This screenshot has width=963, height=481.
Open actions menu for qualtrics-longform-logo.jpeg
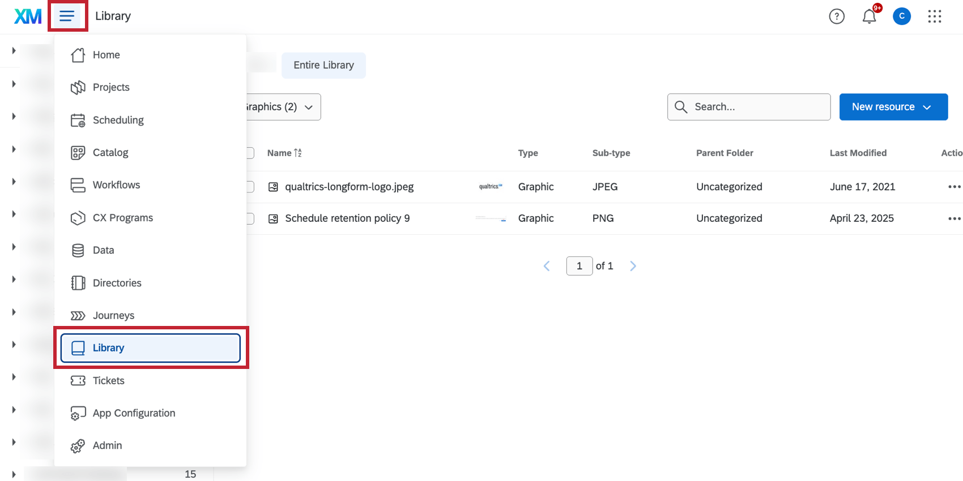(954, 187)
